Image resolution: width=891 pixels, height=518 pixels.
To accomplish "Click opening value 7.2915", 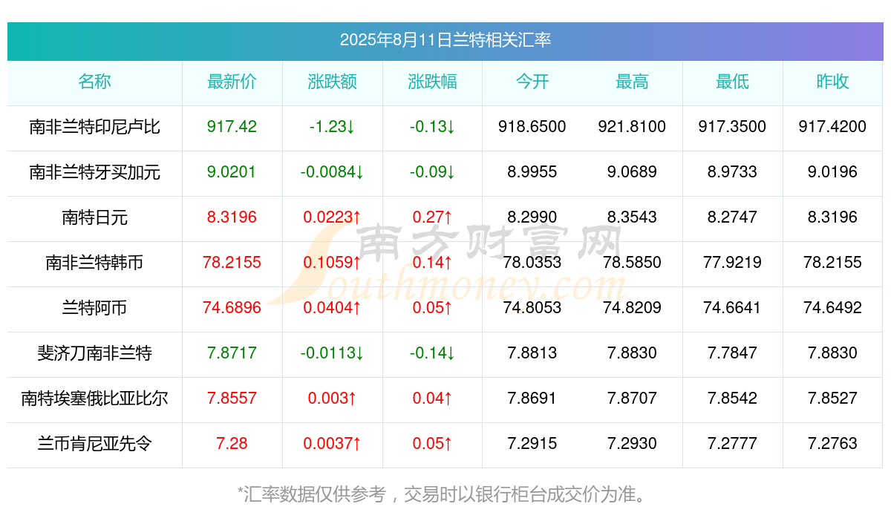I will (532, 444).
